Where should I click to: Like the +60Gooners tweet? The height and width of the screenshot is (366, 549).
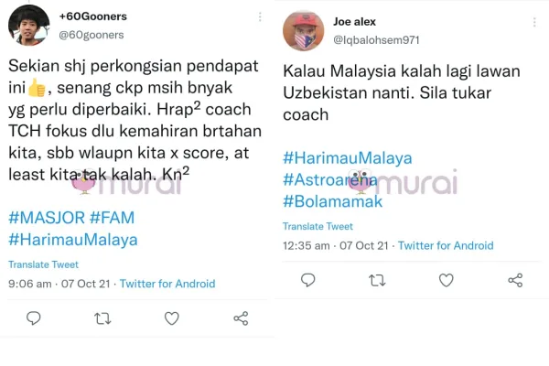tap(172, 318)
